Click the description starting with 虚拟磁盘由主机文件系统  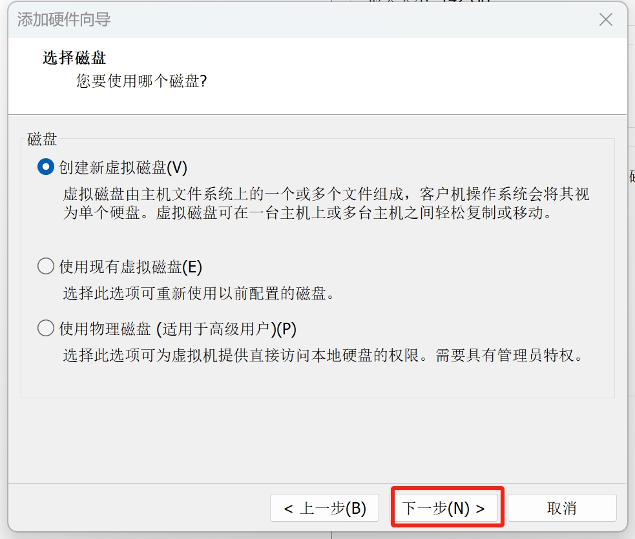click(326, 203)
